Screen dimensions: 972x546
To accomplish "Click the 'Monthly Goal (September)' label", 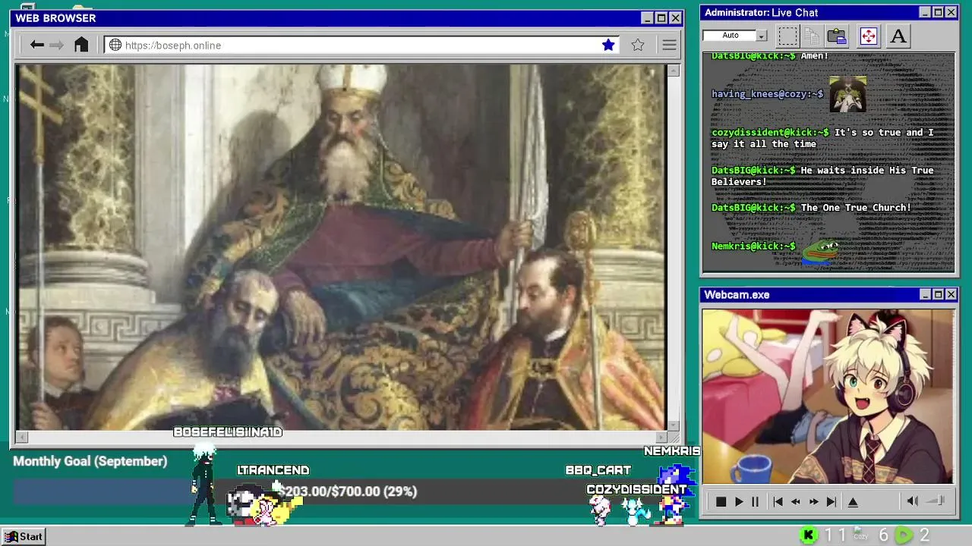I will pos(90,461).
